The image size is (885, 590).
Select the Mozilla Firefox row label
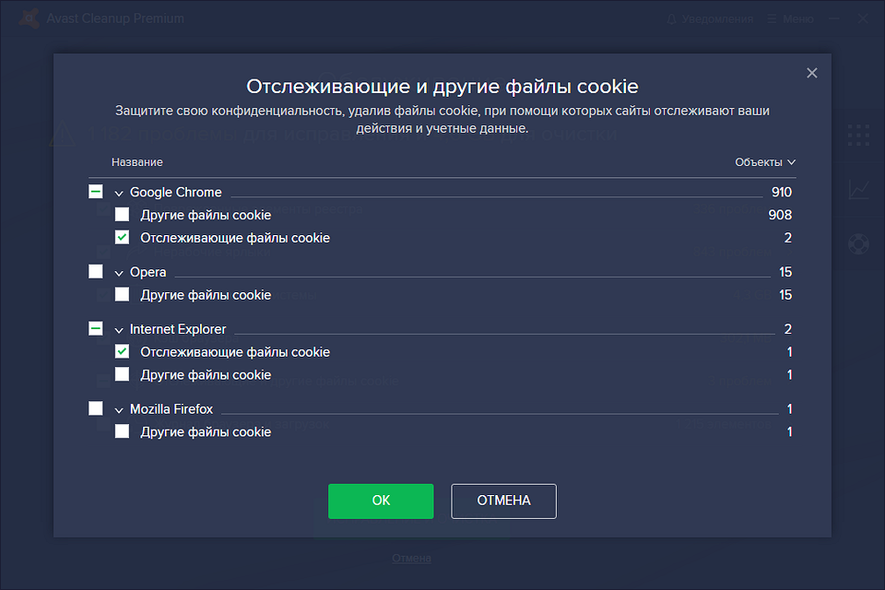171,408
